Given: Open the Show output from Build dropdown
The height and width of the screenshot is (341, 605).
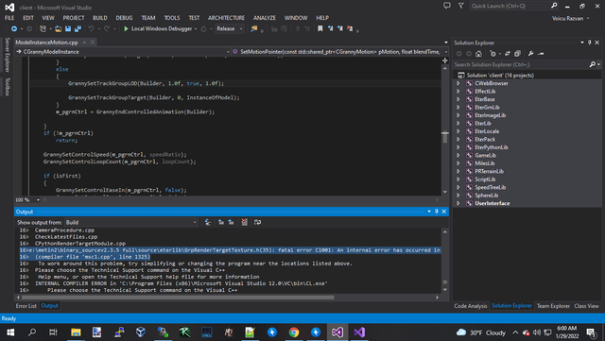Looking at the screenshot, I should [x=131, y=222].
